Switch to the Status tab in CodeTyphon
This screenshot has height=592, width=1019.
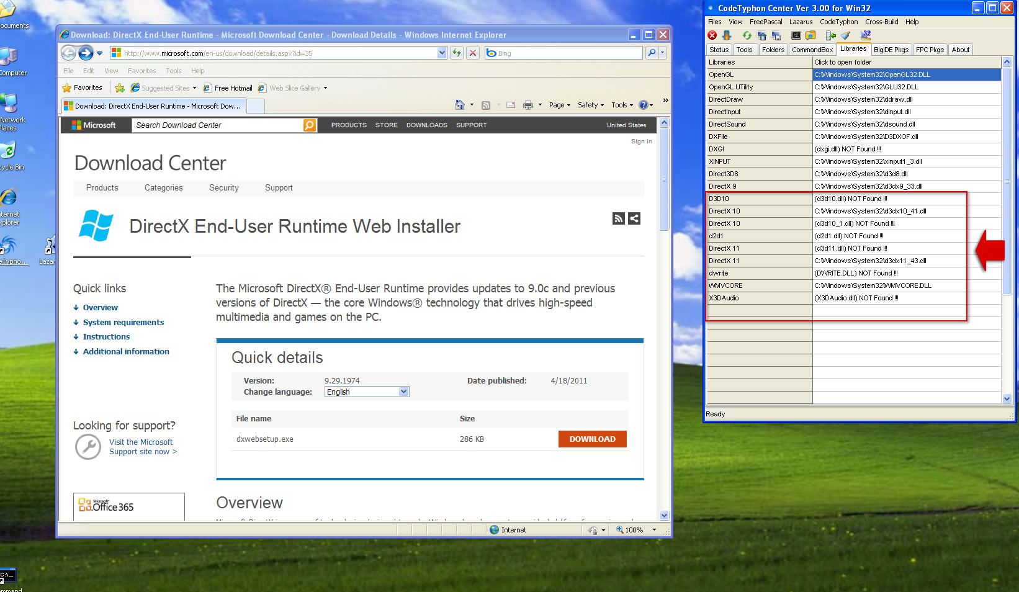[719, 50]
